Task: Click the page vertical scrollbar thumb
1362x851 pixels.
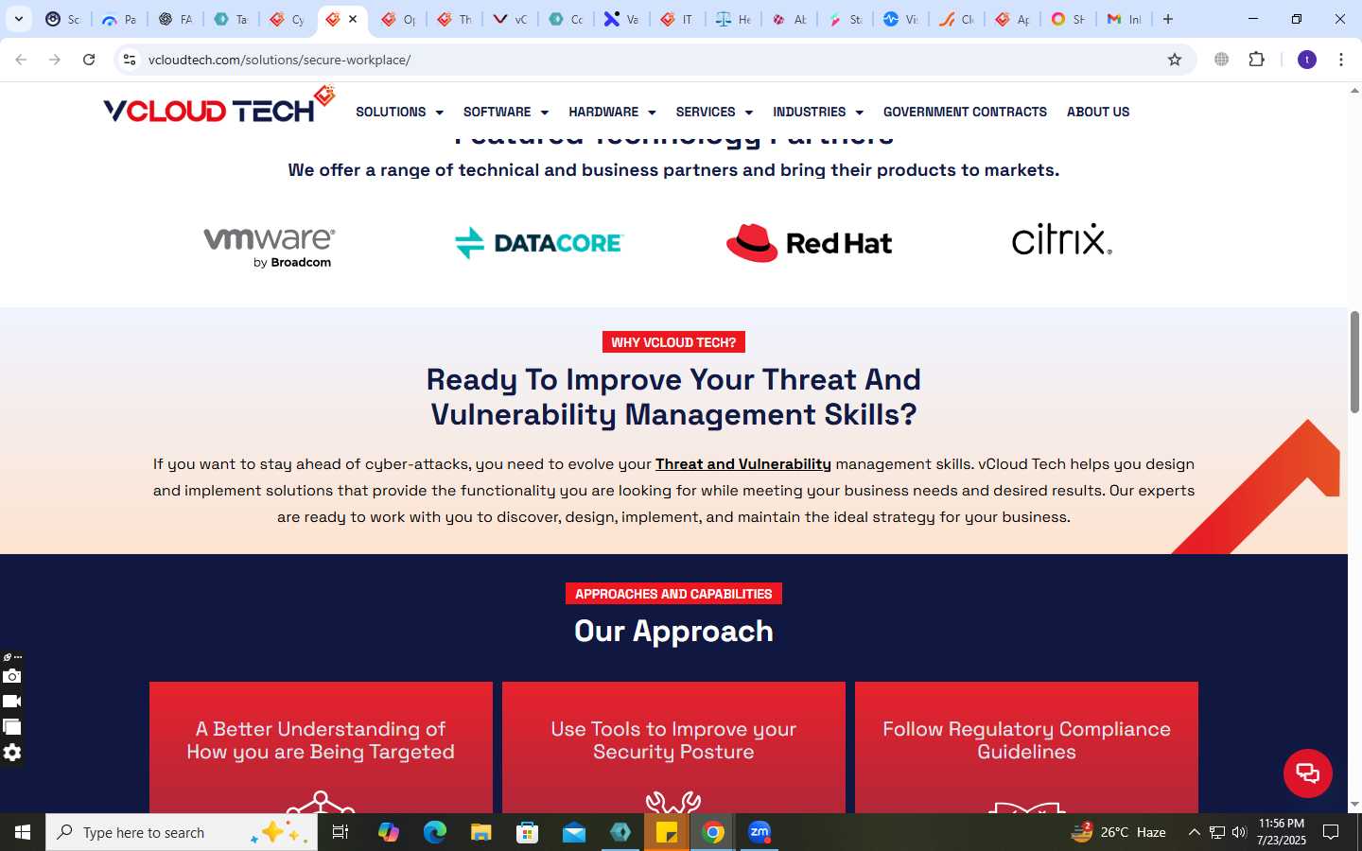Action: pyautogui.click(x=1354, y=361)
